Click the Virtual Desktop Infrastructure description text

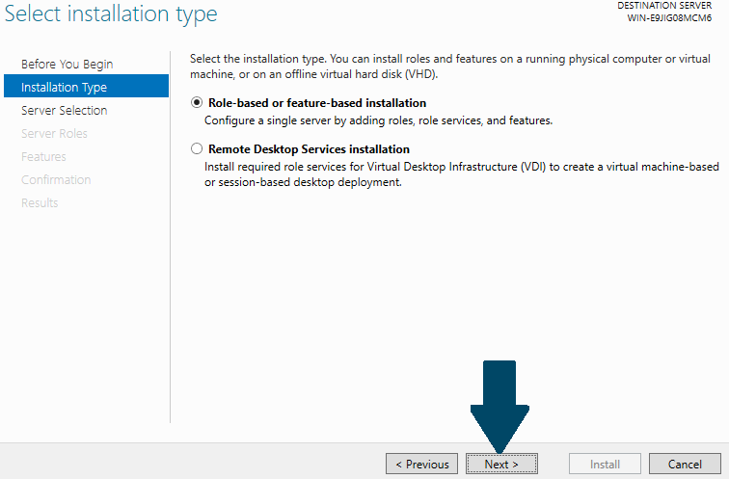coord(462,174)
